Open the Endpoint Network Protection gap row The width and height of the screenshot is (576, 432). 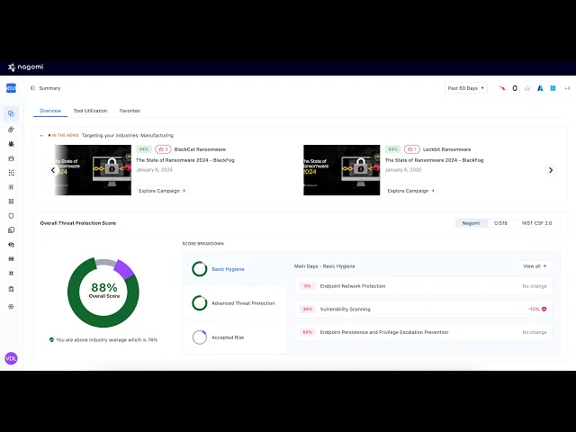coord(423,286)
